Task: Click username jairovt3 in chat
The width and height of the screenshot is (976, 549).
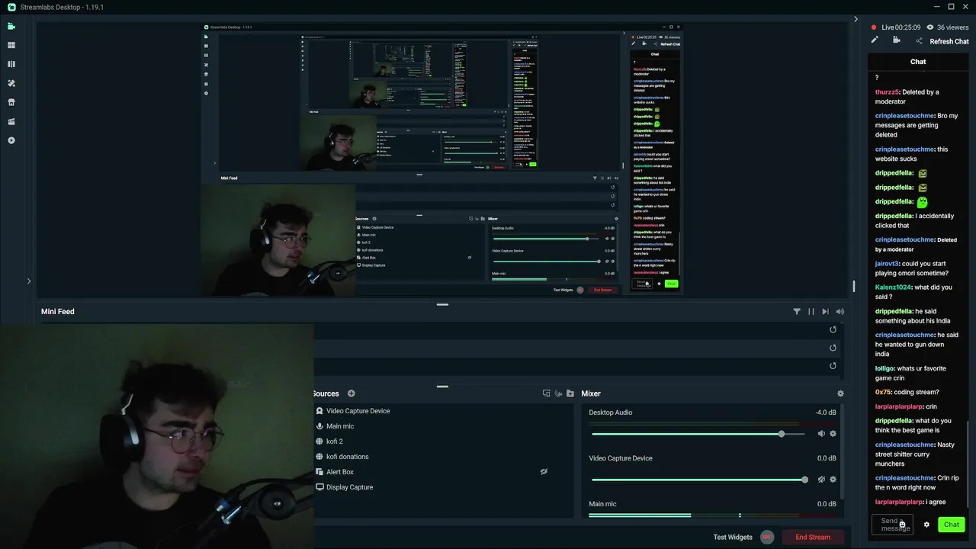Action: pyautogui.click(x=888, y=264)
